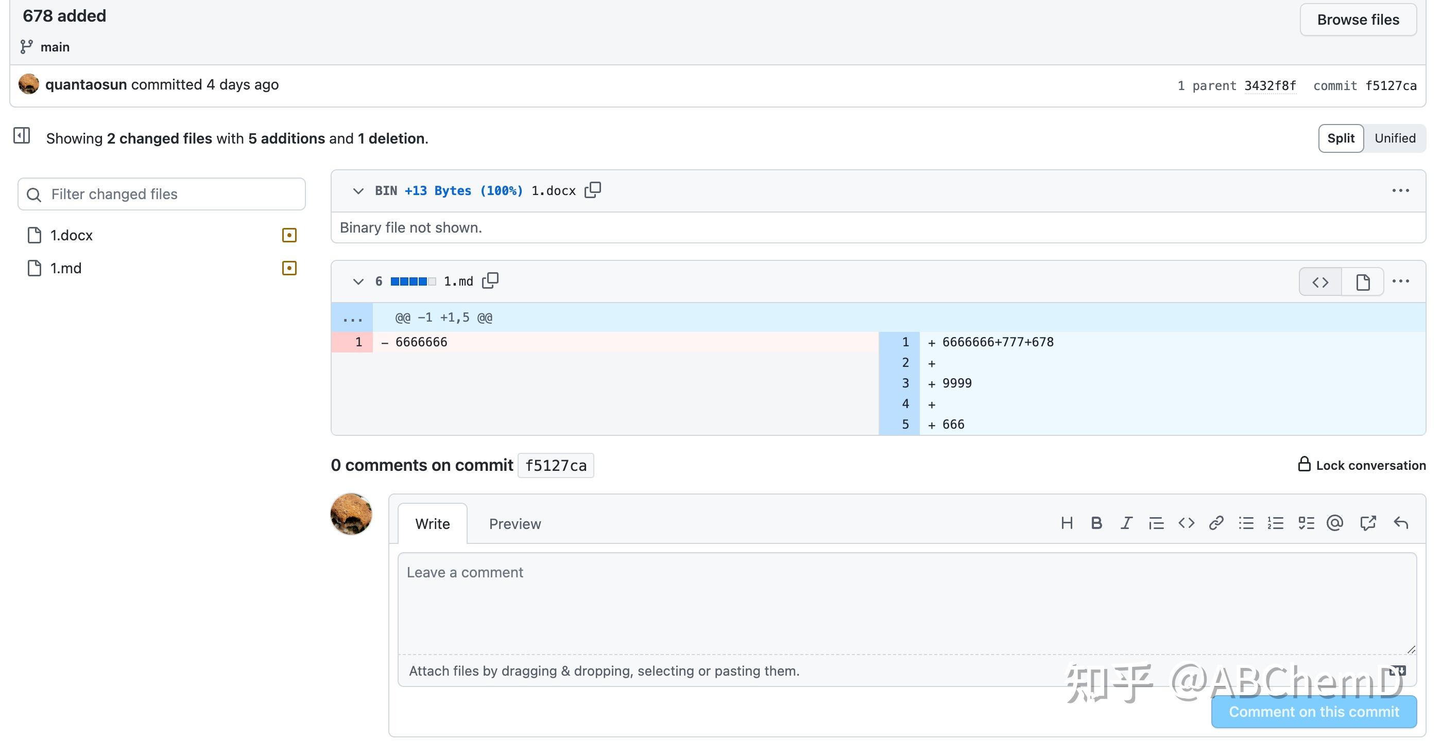Collapse the 1.docx file diff
This screenshot has height=741, width=1441.
[x=358, y=190]
